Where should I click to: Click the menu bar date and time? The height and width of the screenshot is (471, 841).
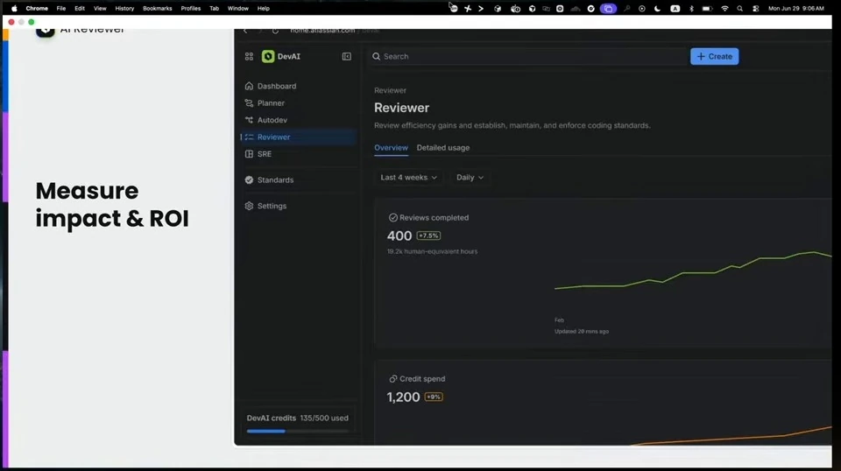pyautogui.click(x=796, y=9)
